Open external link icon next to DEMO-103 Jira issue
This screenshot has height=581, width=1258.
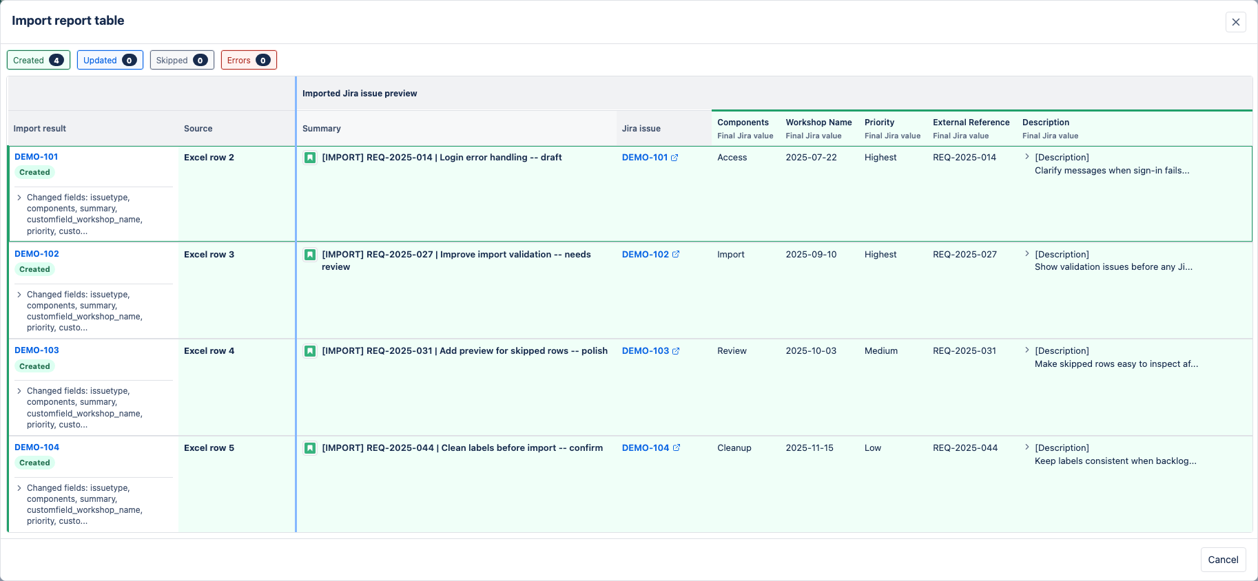676,351
